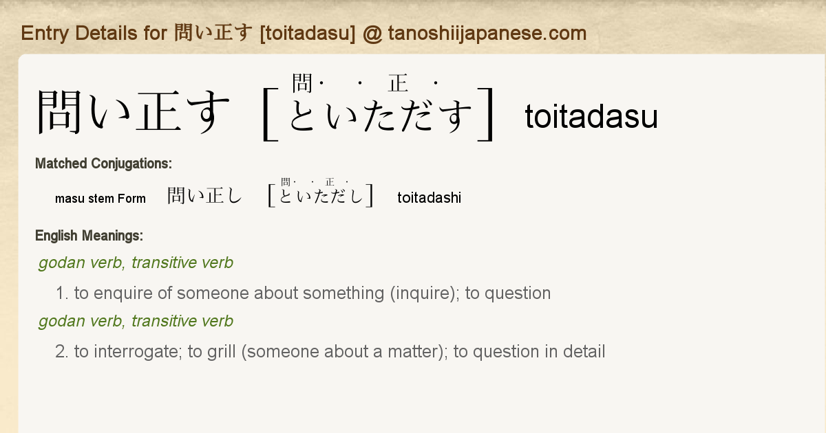
Task: Select the conjugated kanji form 問い正し
Action: tap(205, 197)
